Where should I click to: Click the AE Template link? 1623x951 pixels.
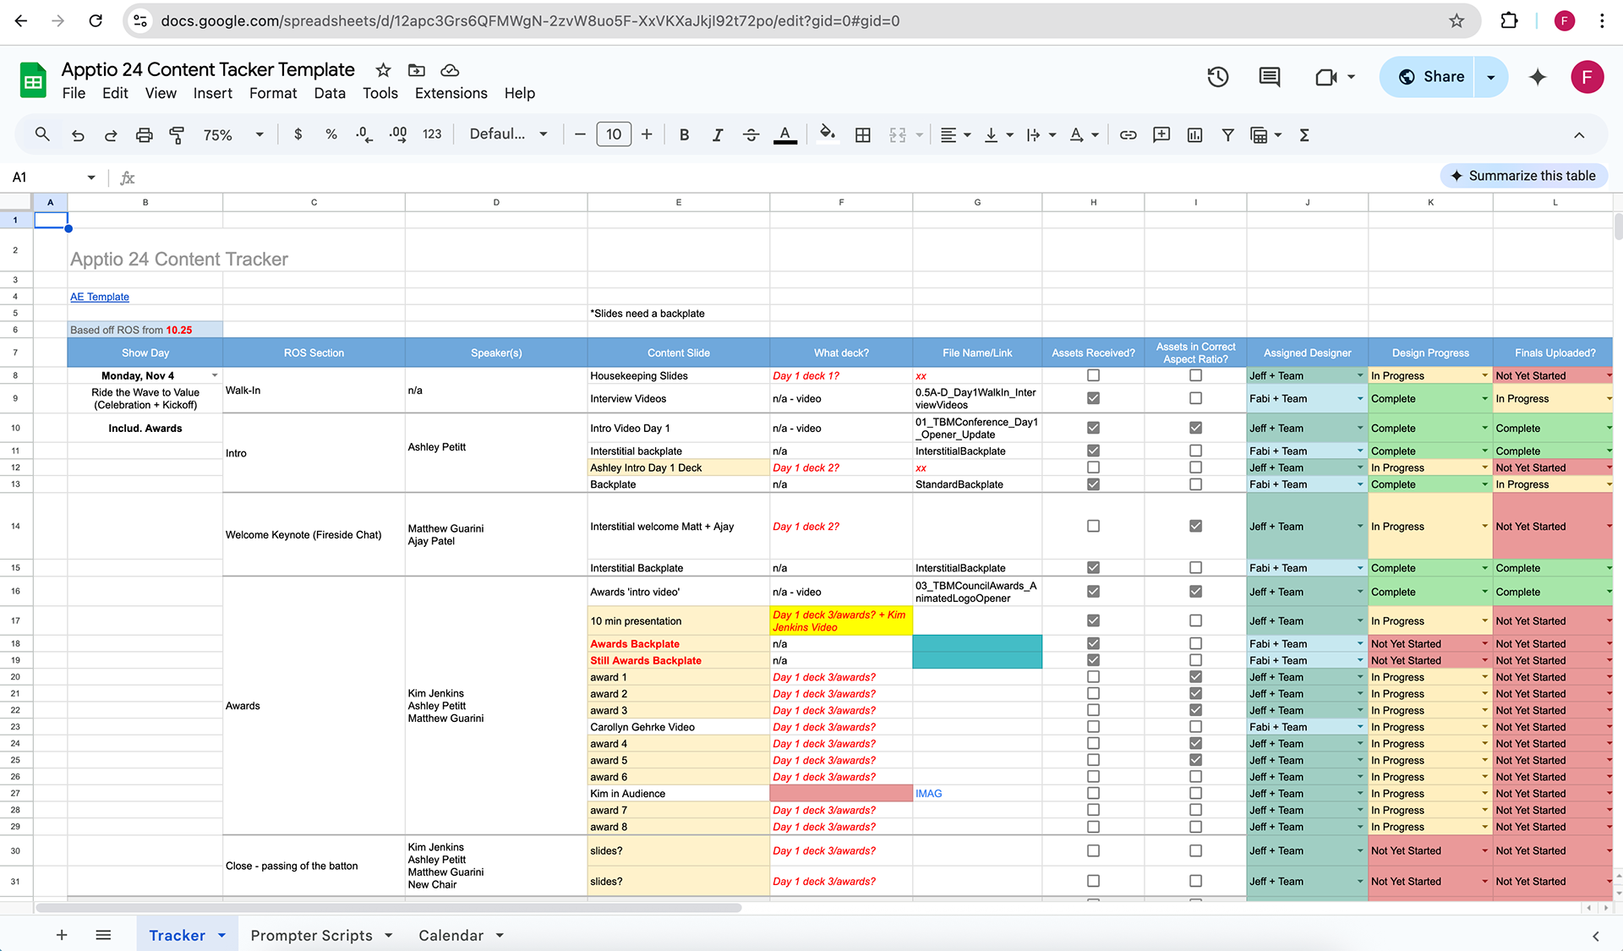click(100, 297)
